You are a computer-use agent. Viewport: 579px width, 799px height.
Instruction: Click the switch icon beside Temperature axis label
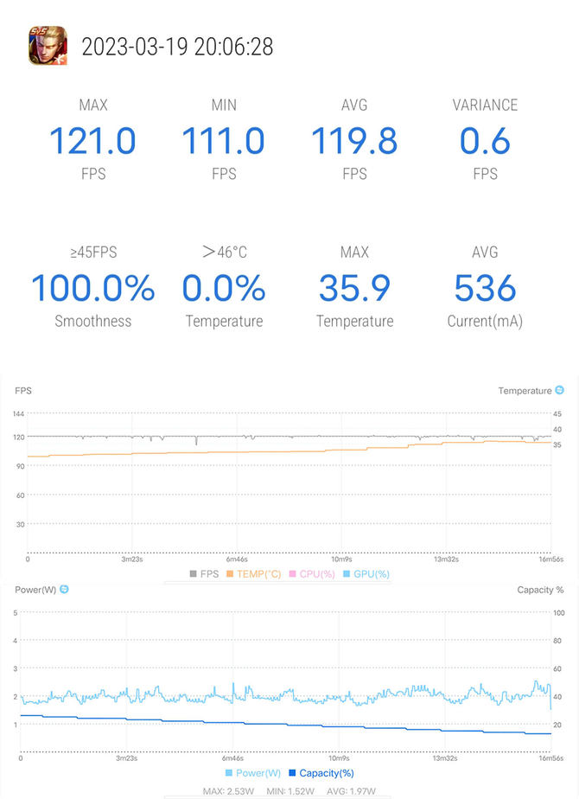click(x=559, y=391)
